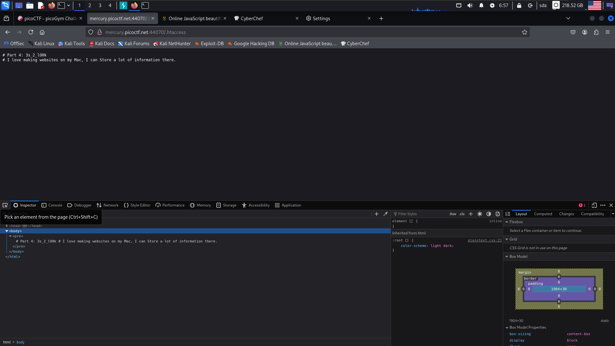Collapse the Box Model section
The width and height of the screenshot is (615, 346).
tap(507, 257)
